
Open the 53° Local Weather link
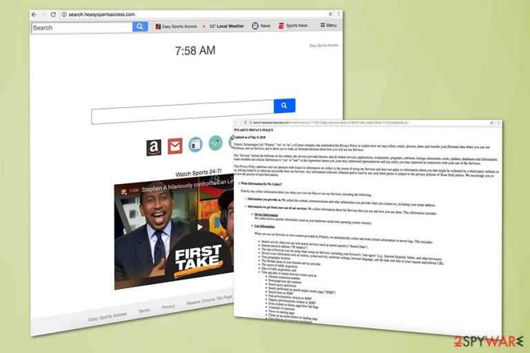pos(226,26)
